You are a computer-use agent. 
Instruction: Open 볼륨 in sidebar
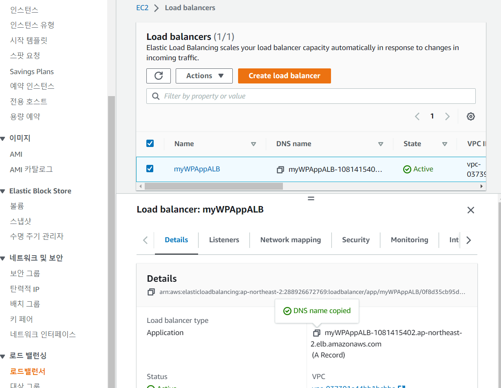click(x=17, y=206)
